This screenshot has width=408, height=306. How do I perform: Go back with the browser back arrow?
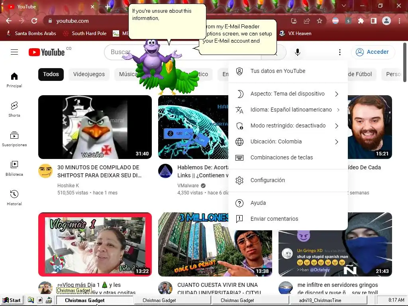pyautogui.click(x=9, y=21)
